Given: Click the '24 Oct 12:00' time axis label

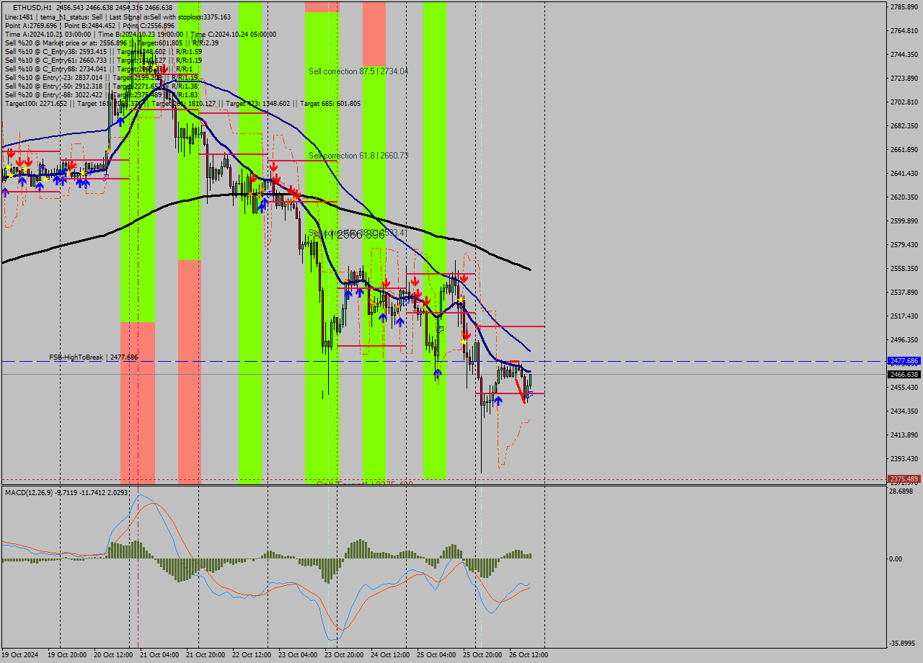Looking at the screenshot, I should point(390,655).
